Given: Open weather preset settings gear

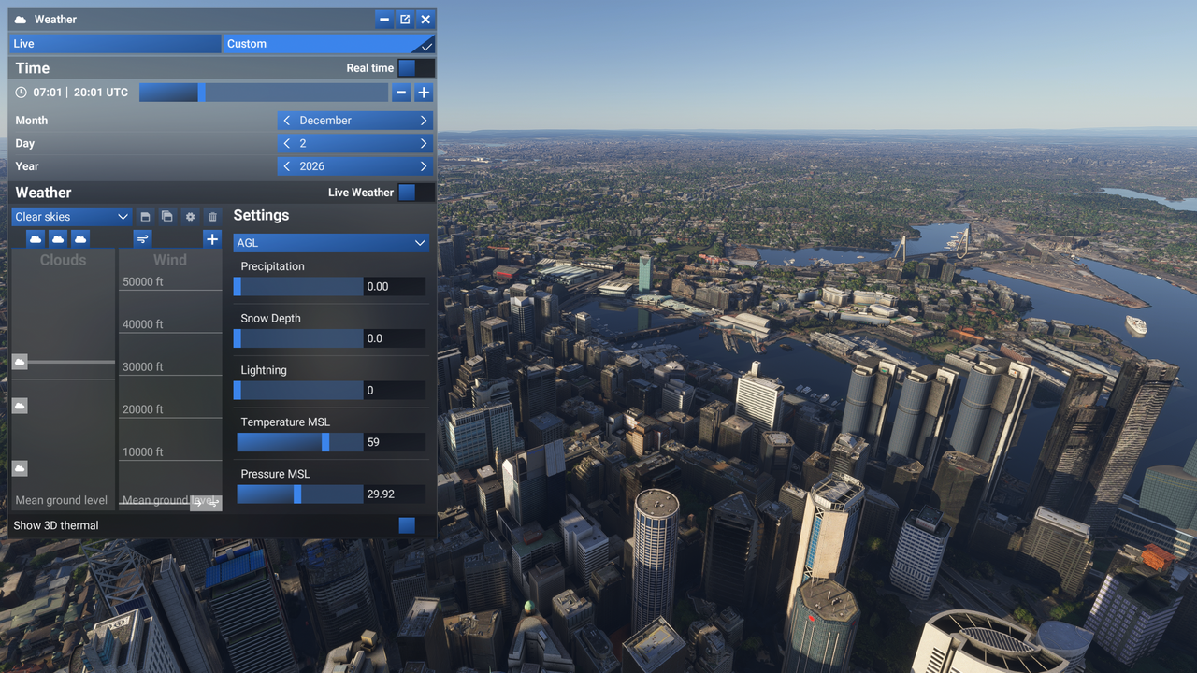Looking at the screenshot, I should (x=190, y=216).
